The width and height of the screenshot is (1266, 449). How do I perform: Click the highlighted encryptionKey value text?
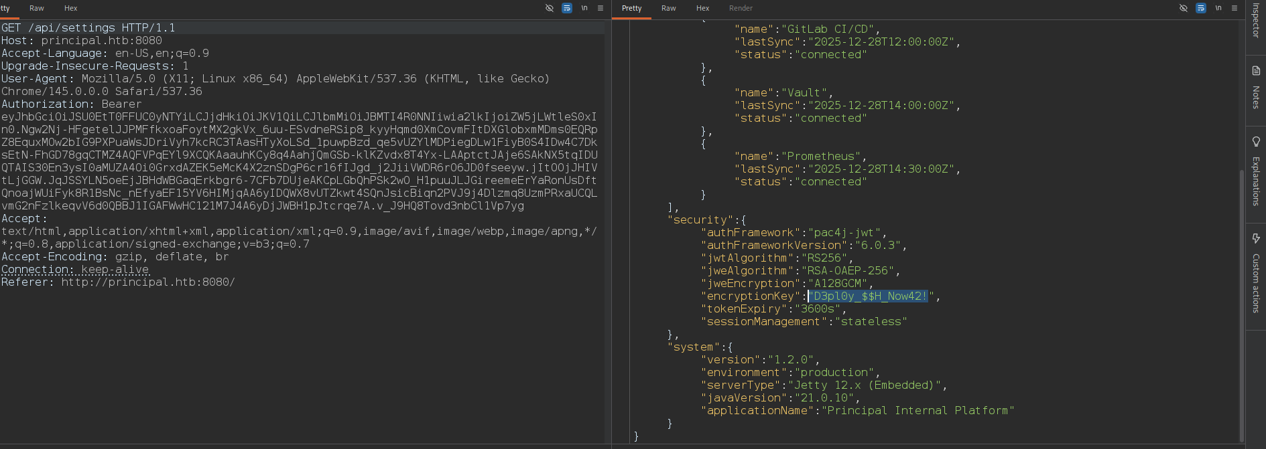869,296
